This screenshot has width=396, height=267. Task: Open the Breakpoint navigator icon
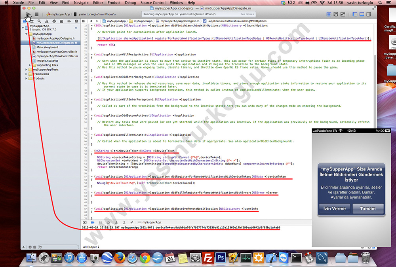tap(69, 21)
